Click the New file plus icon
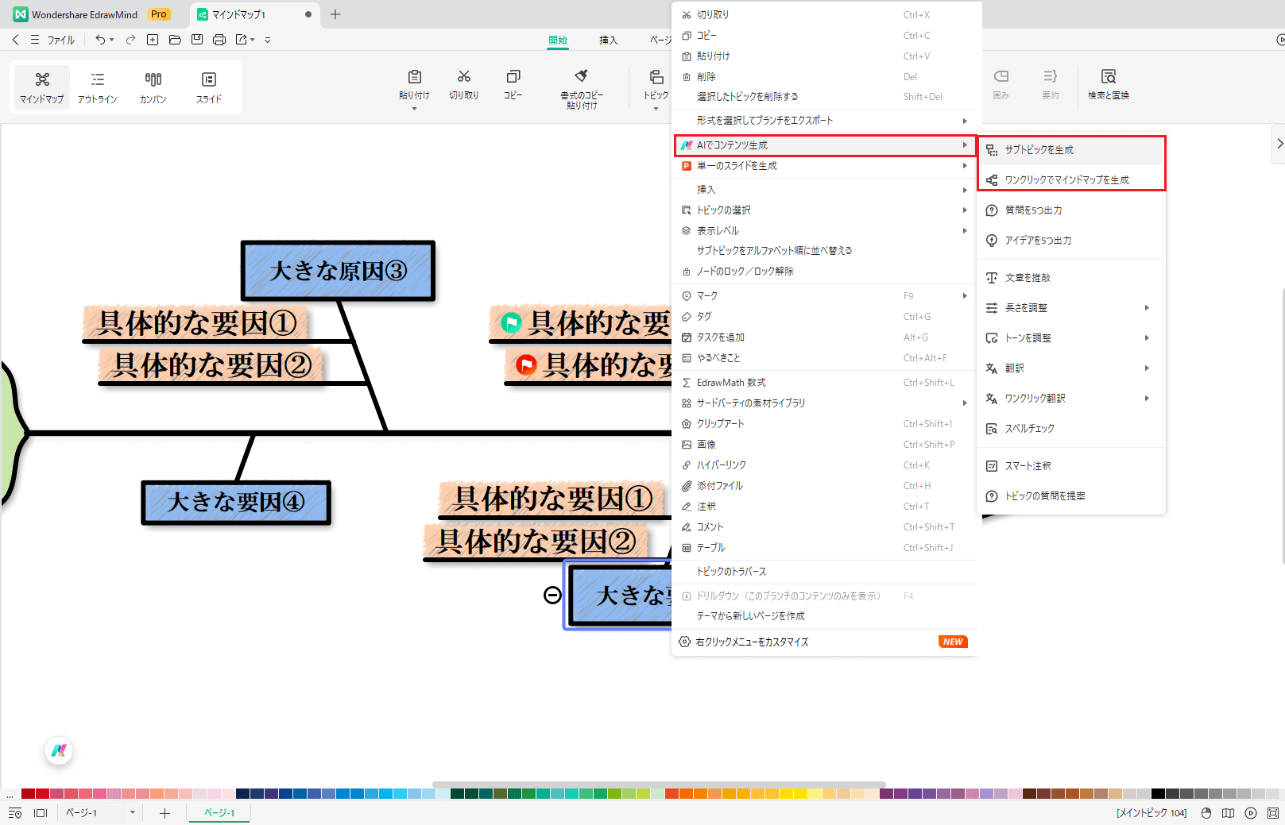The width and height of the screenshot is (1285, 825). (x=153, y=39)
